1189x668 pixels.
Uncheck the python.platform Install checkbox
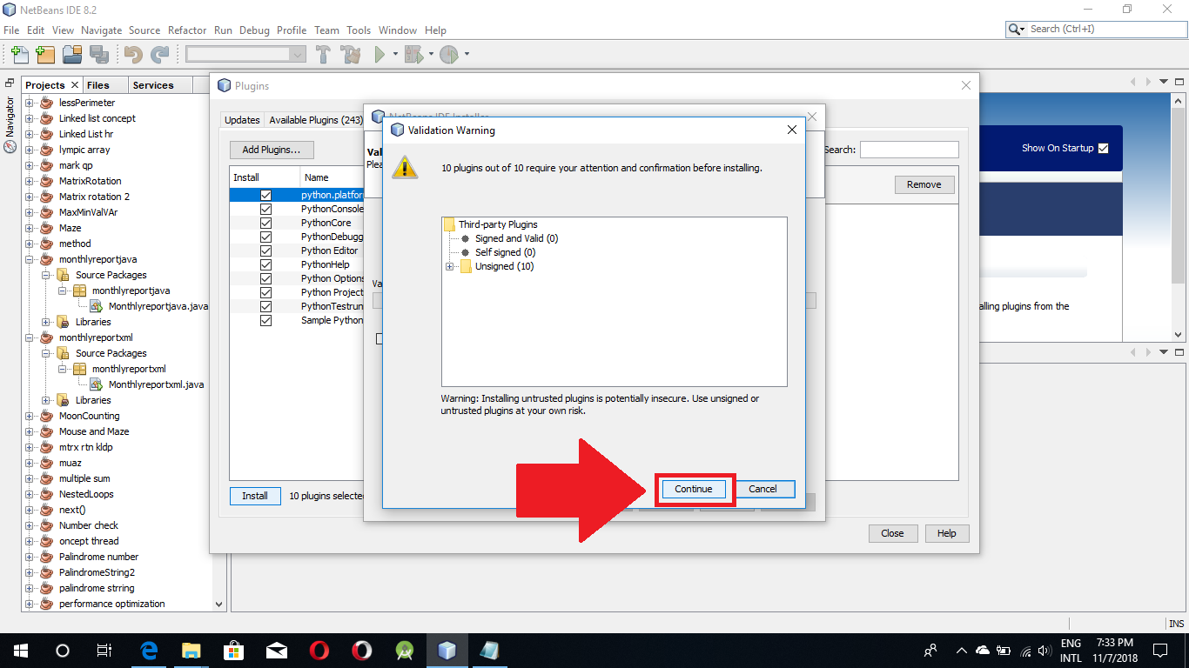click(x=265, y=195)
